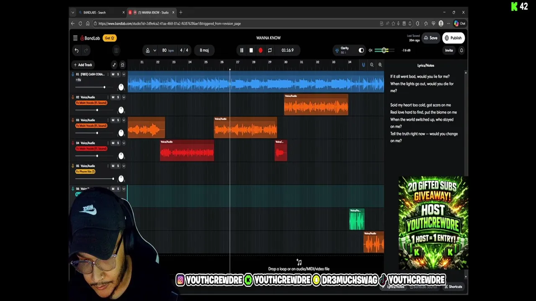
Task: Click the collapse tracks icon beside Add Track
Action: click(122, 65)
